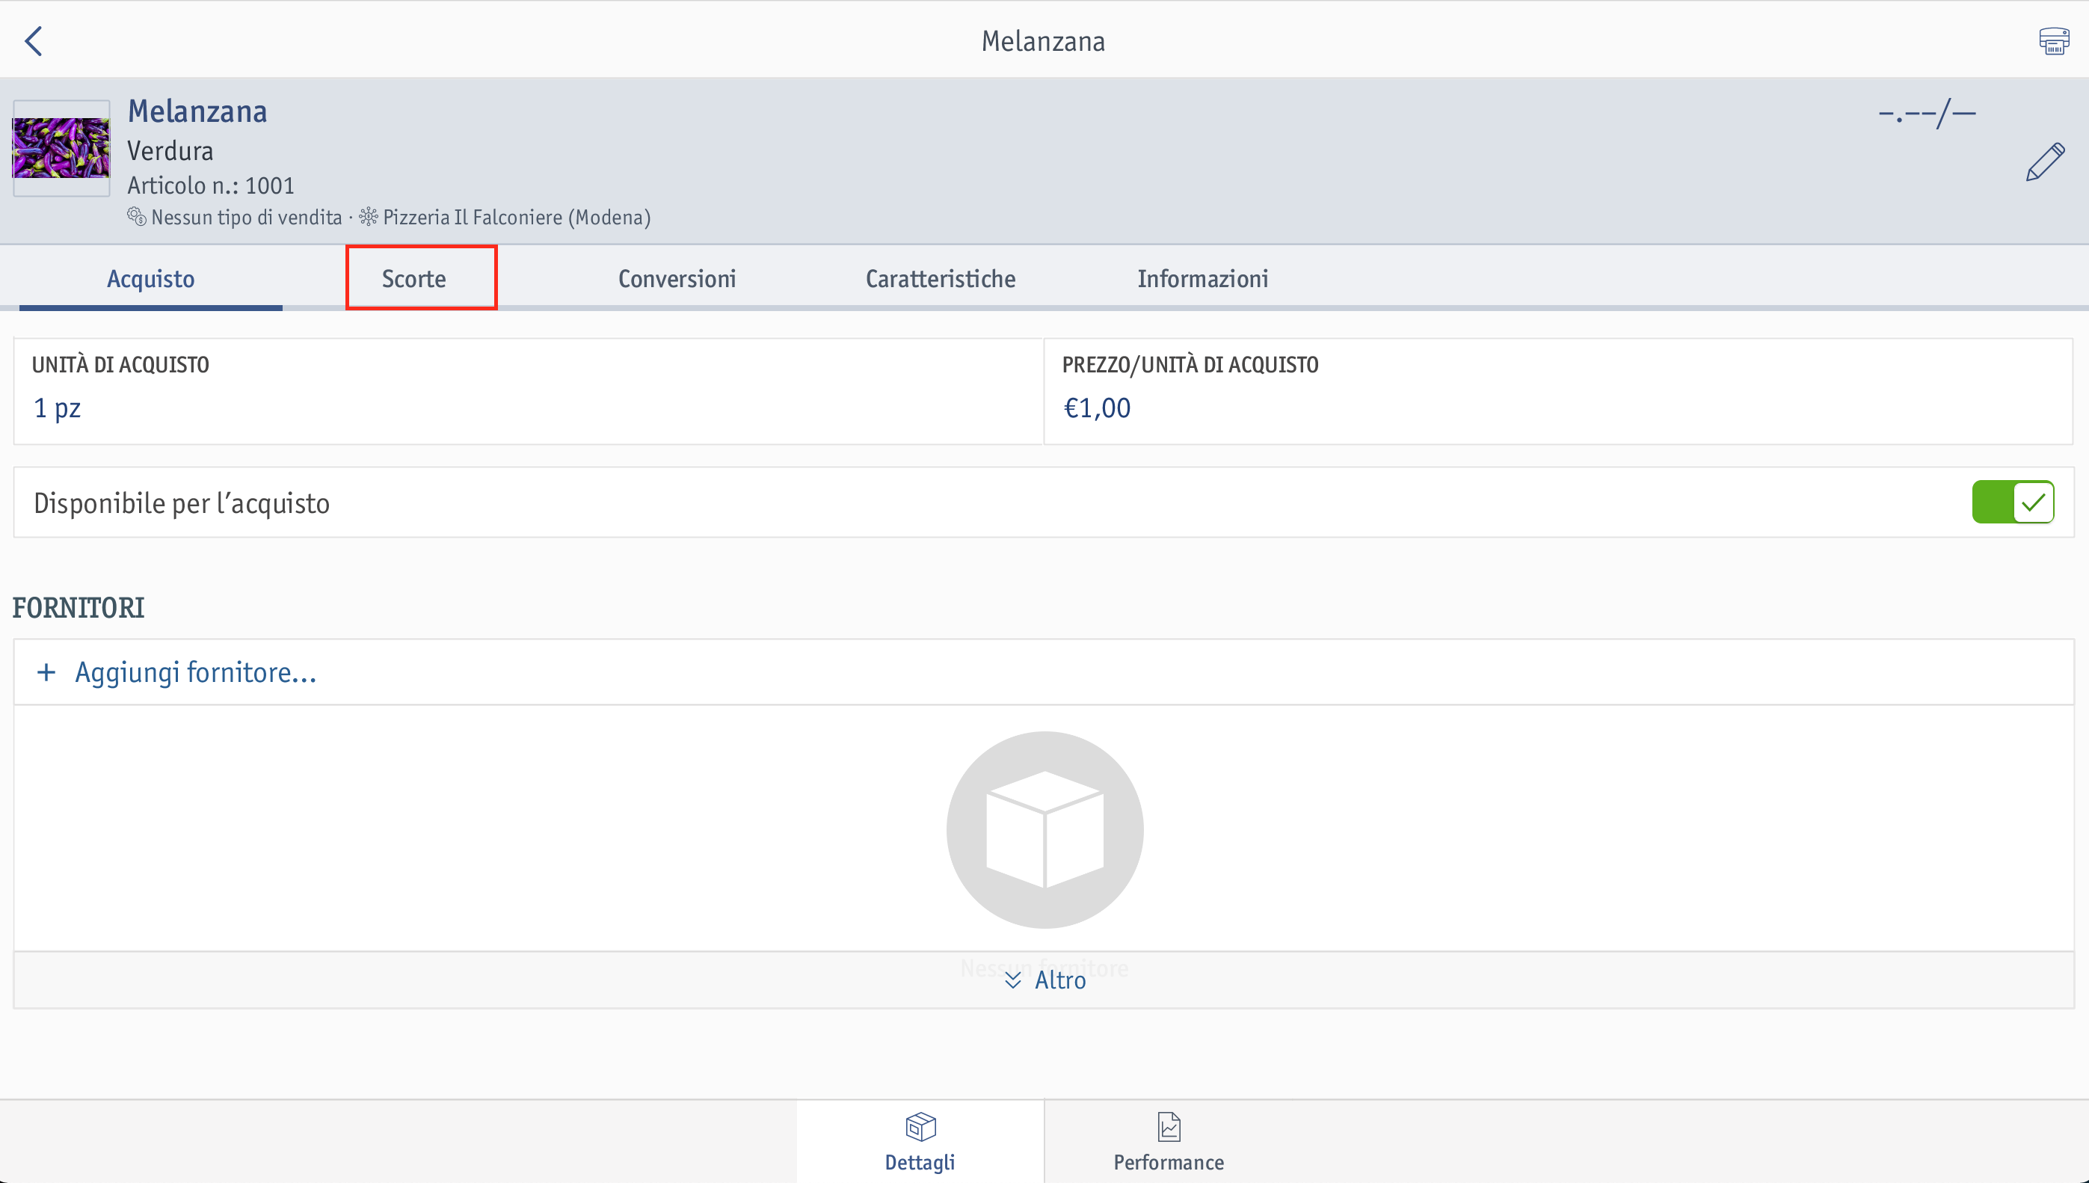This screenshot has width=2089, height=1183.
Task: Open the Caratteristiche tab
Action: (941, 279)
